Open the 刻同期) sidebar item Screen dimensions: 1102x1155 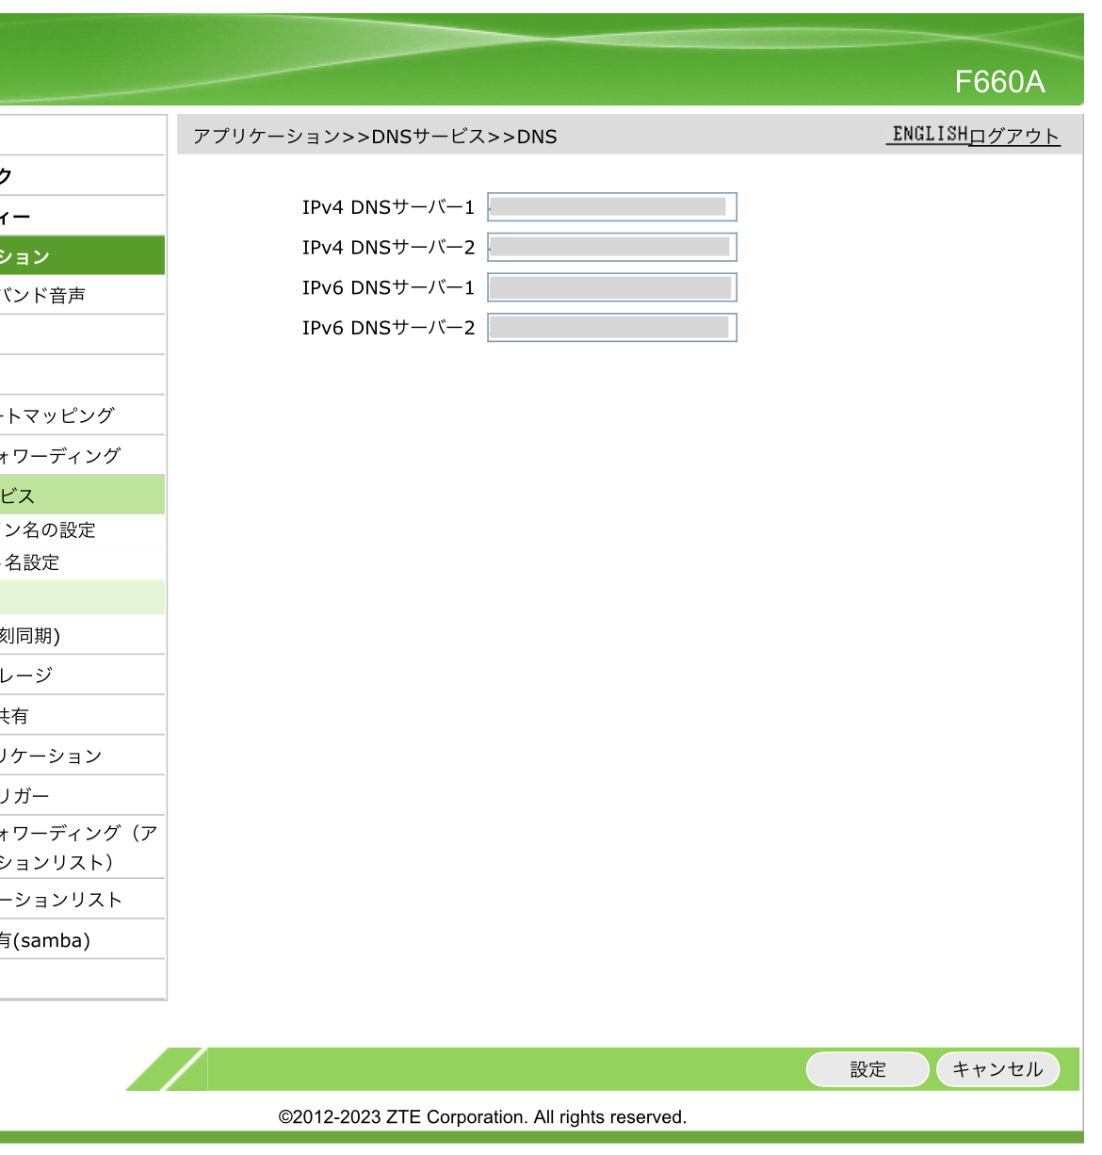pos(82,636)
